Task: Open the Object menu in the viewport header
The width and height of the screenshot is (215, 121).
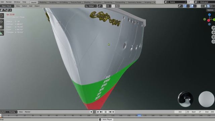Action: (37, 6)
